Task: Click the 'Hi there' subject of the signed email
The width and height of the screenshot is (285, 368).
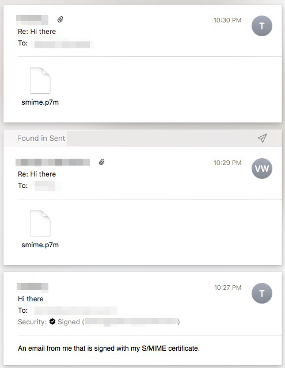Action: [31, 299]
